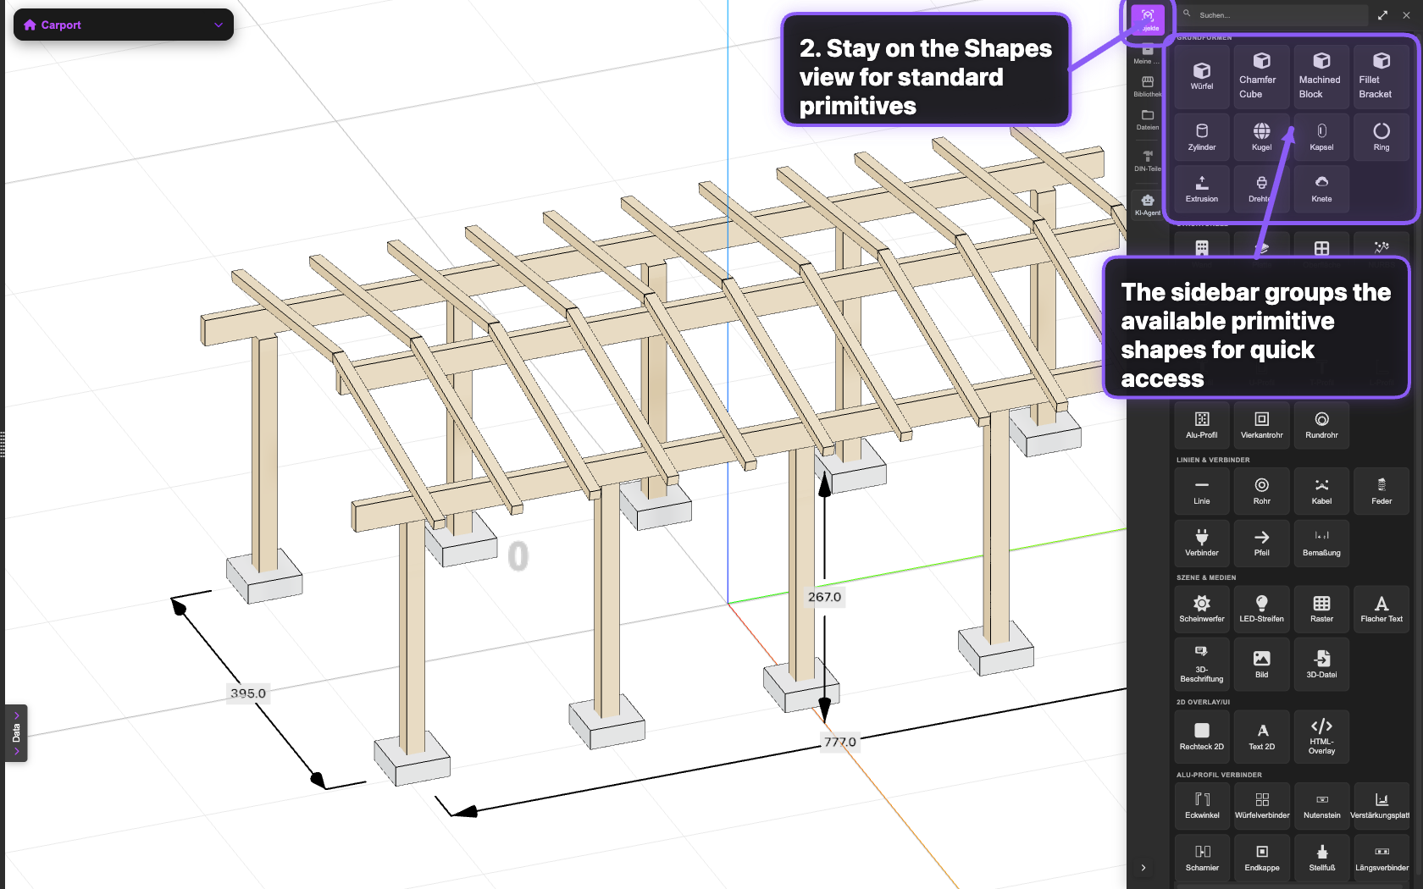
Task: Pick the Knete shape tool
Action: click(1321, 188)
